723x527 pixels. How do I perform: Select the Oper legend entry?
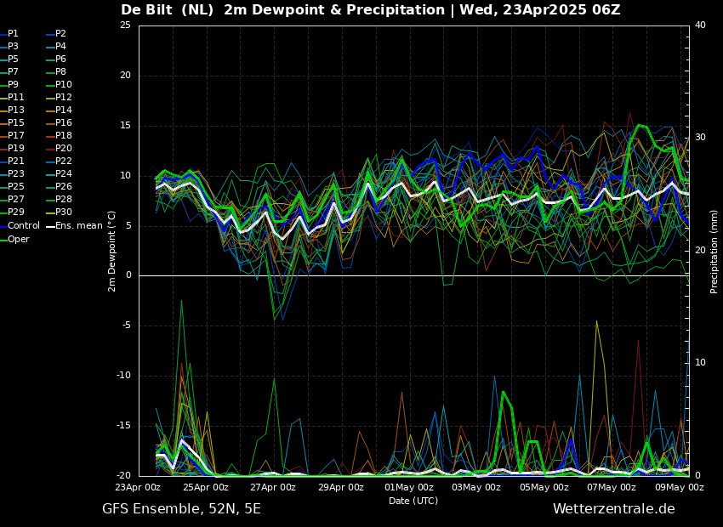click(14, 240)
